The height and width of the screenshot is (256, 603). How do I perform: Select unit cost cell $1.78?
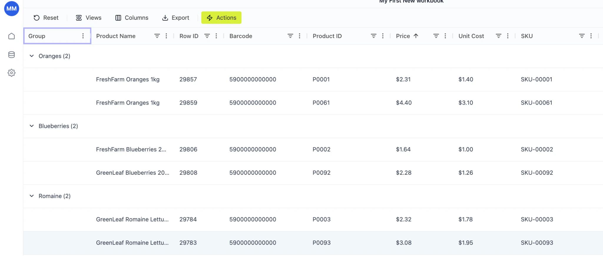coord(465,219)
